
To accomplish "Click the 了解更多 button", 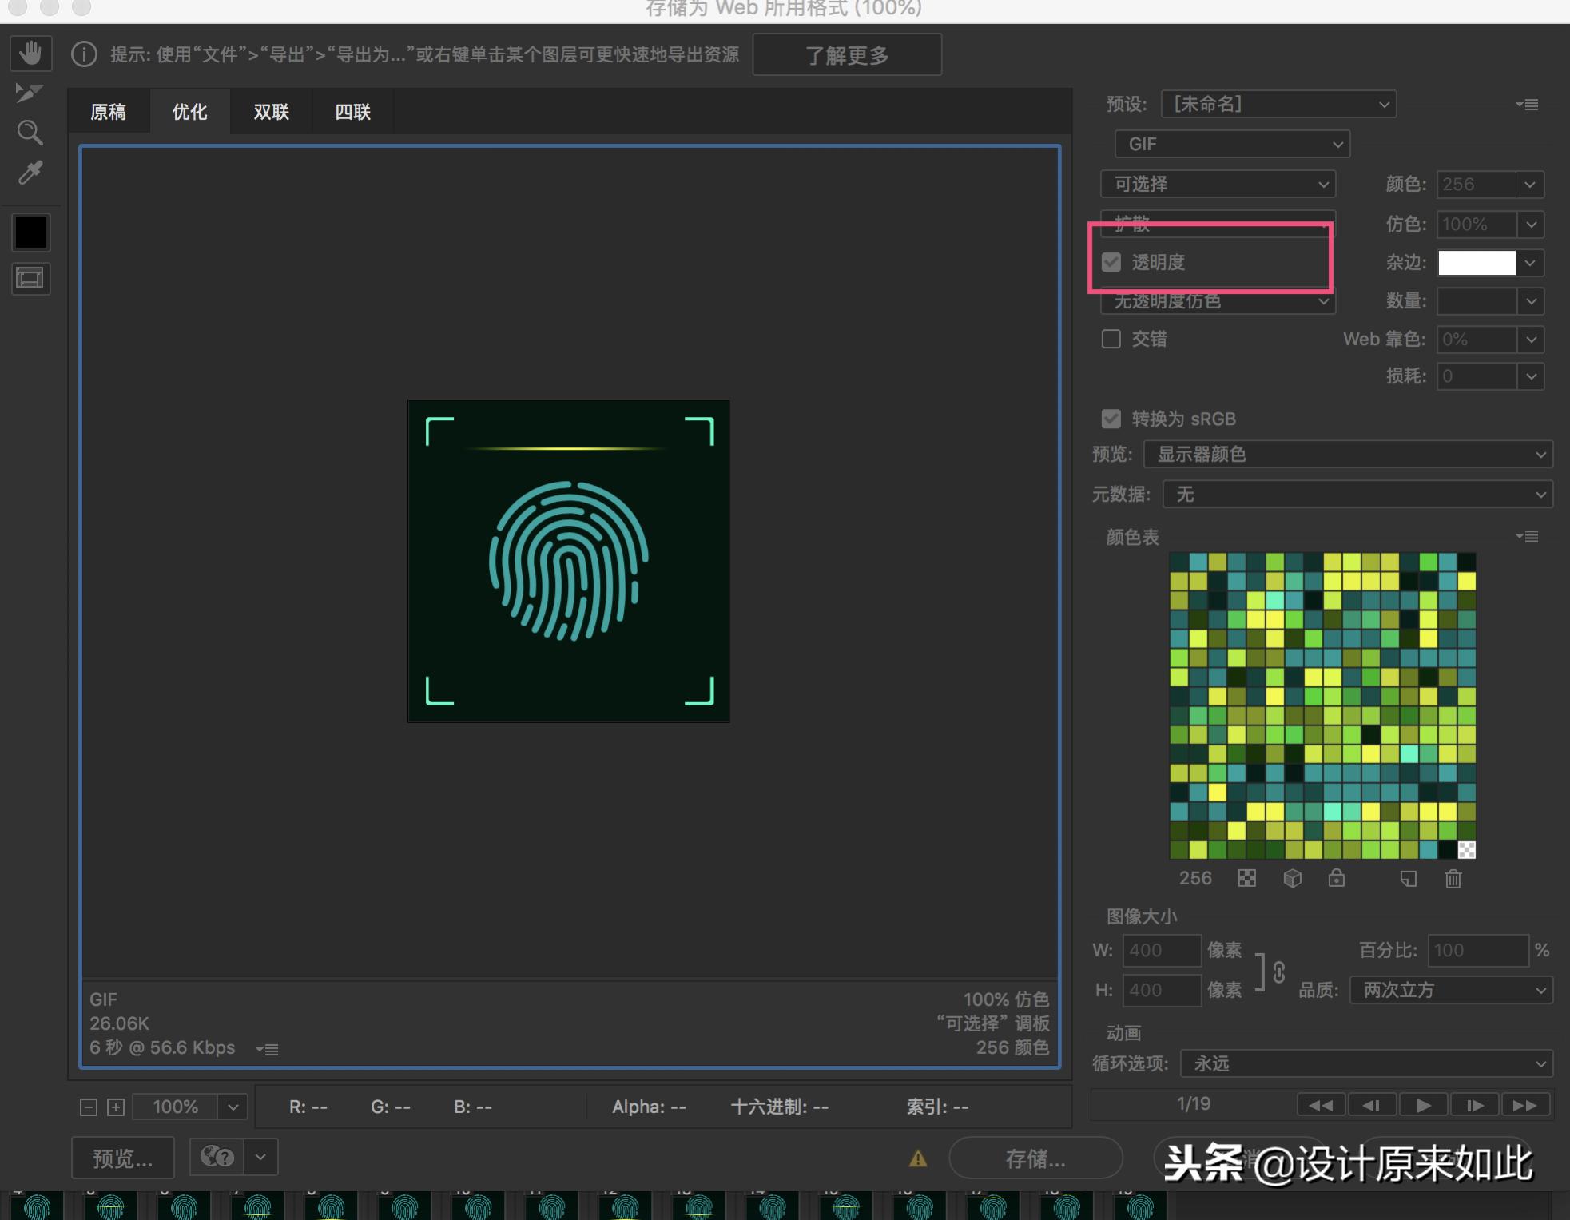I will tap(847, 55).
